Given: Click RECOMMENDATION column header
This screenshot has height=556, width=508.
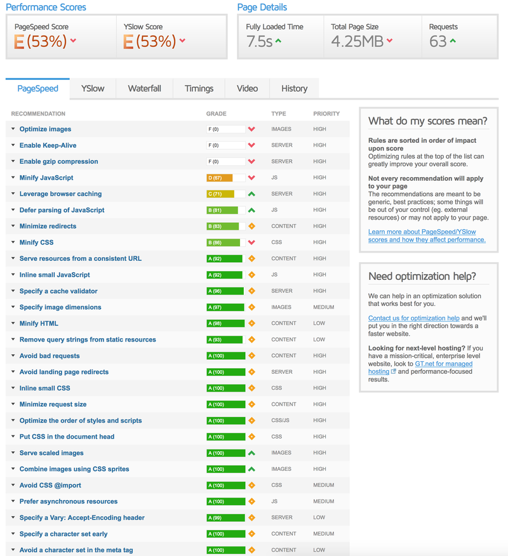Looking at the screenshot, I should point(38,114).
